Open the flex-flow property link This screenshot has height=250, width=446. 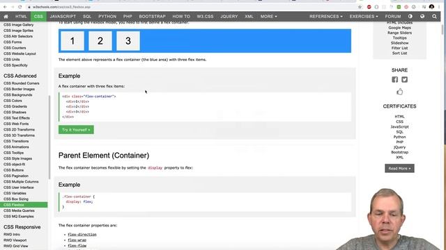[77, 246]
